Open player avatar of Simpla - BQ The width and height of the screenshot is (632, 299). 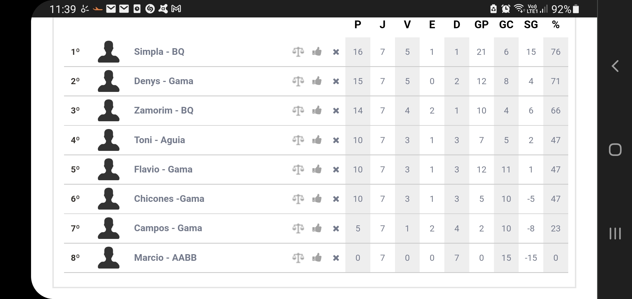pos(109,52)
